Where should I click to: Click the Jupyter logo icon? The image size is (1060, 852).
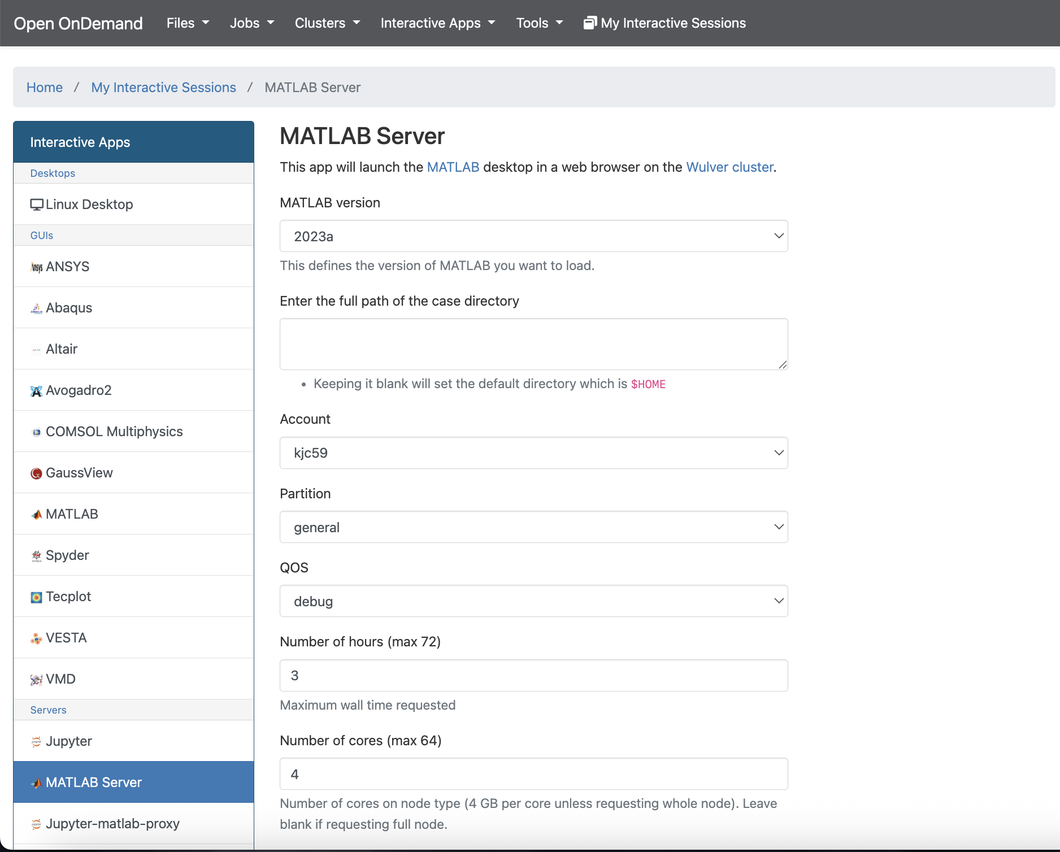37,742
